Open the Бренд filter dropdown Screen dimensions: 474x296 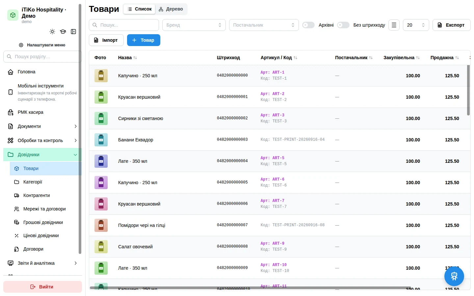[x=194, y=25]
